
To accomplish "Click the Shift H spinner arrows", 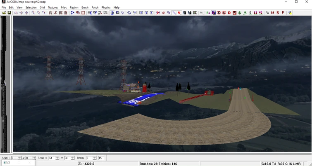I will tap(19, 158).
